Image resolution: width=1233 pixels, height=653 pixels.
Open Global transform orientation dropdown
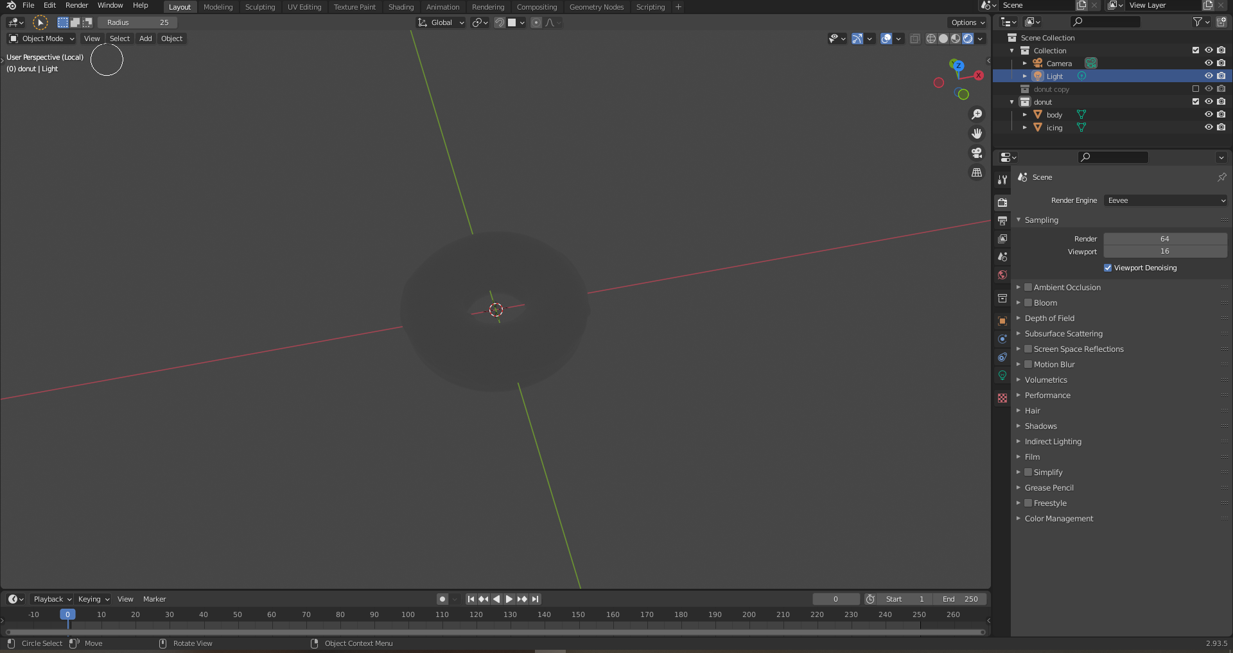(441, 22)
